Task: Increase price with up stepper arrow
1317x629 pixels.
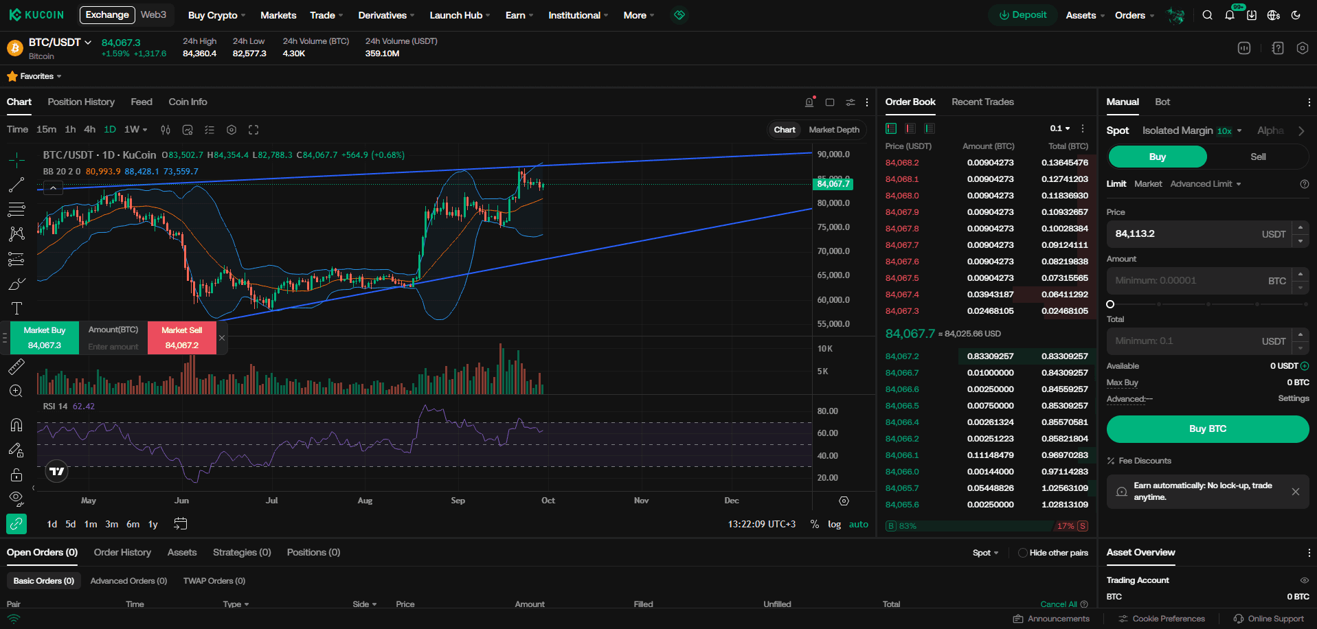Action: coord(1301,227)
